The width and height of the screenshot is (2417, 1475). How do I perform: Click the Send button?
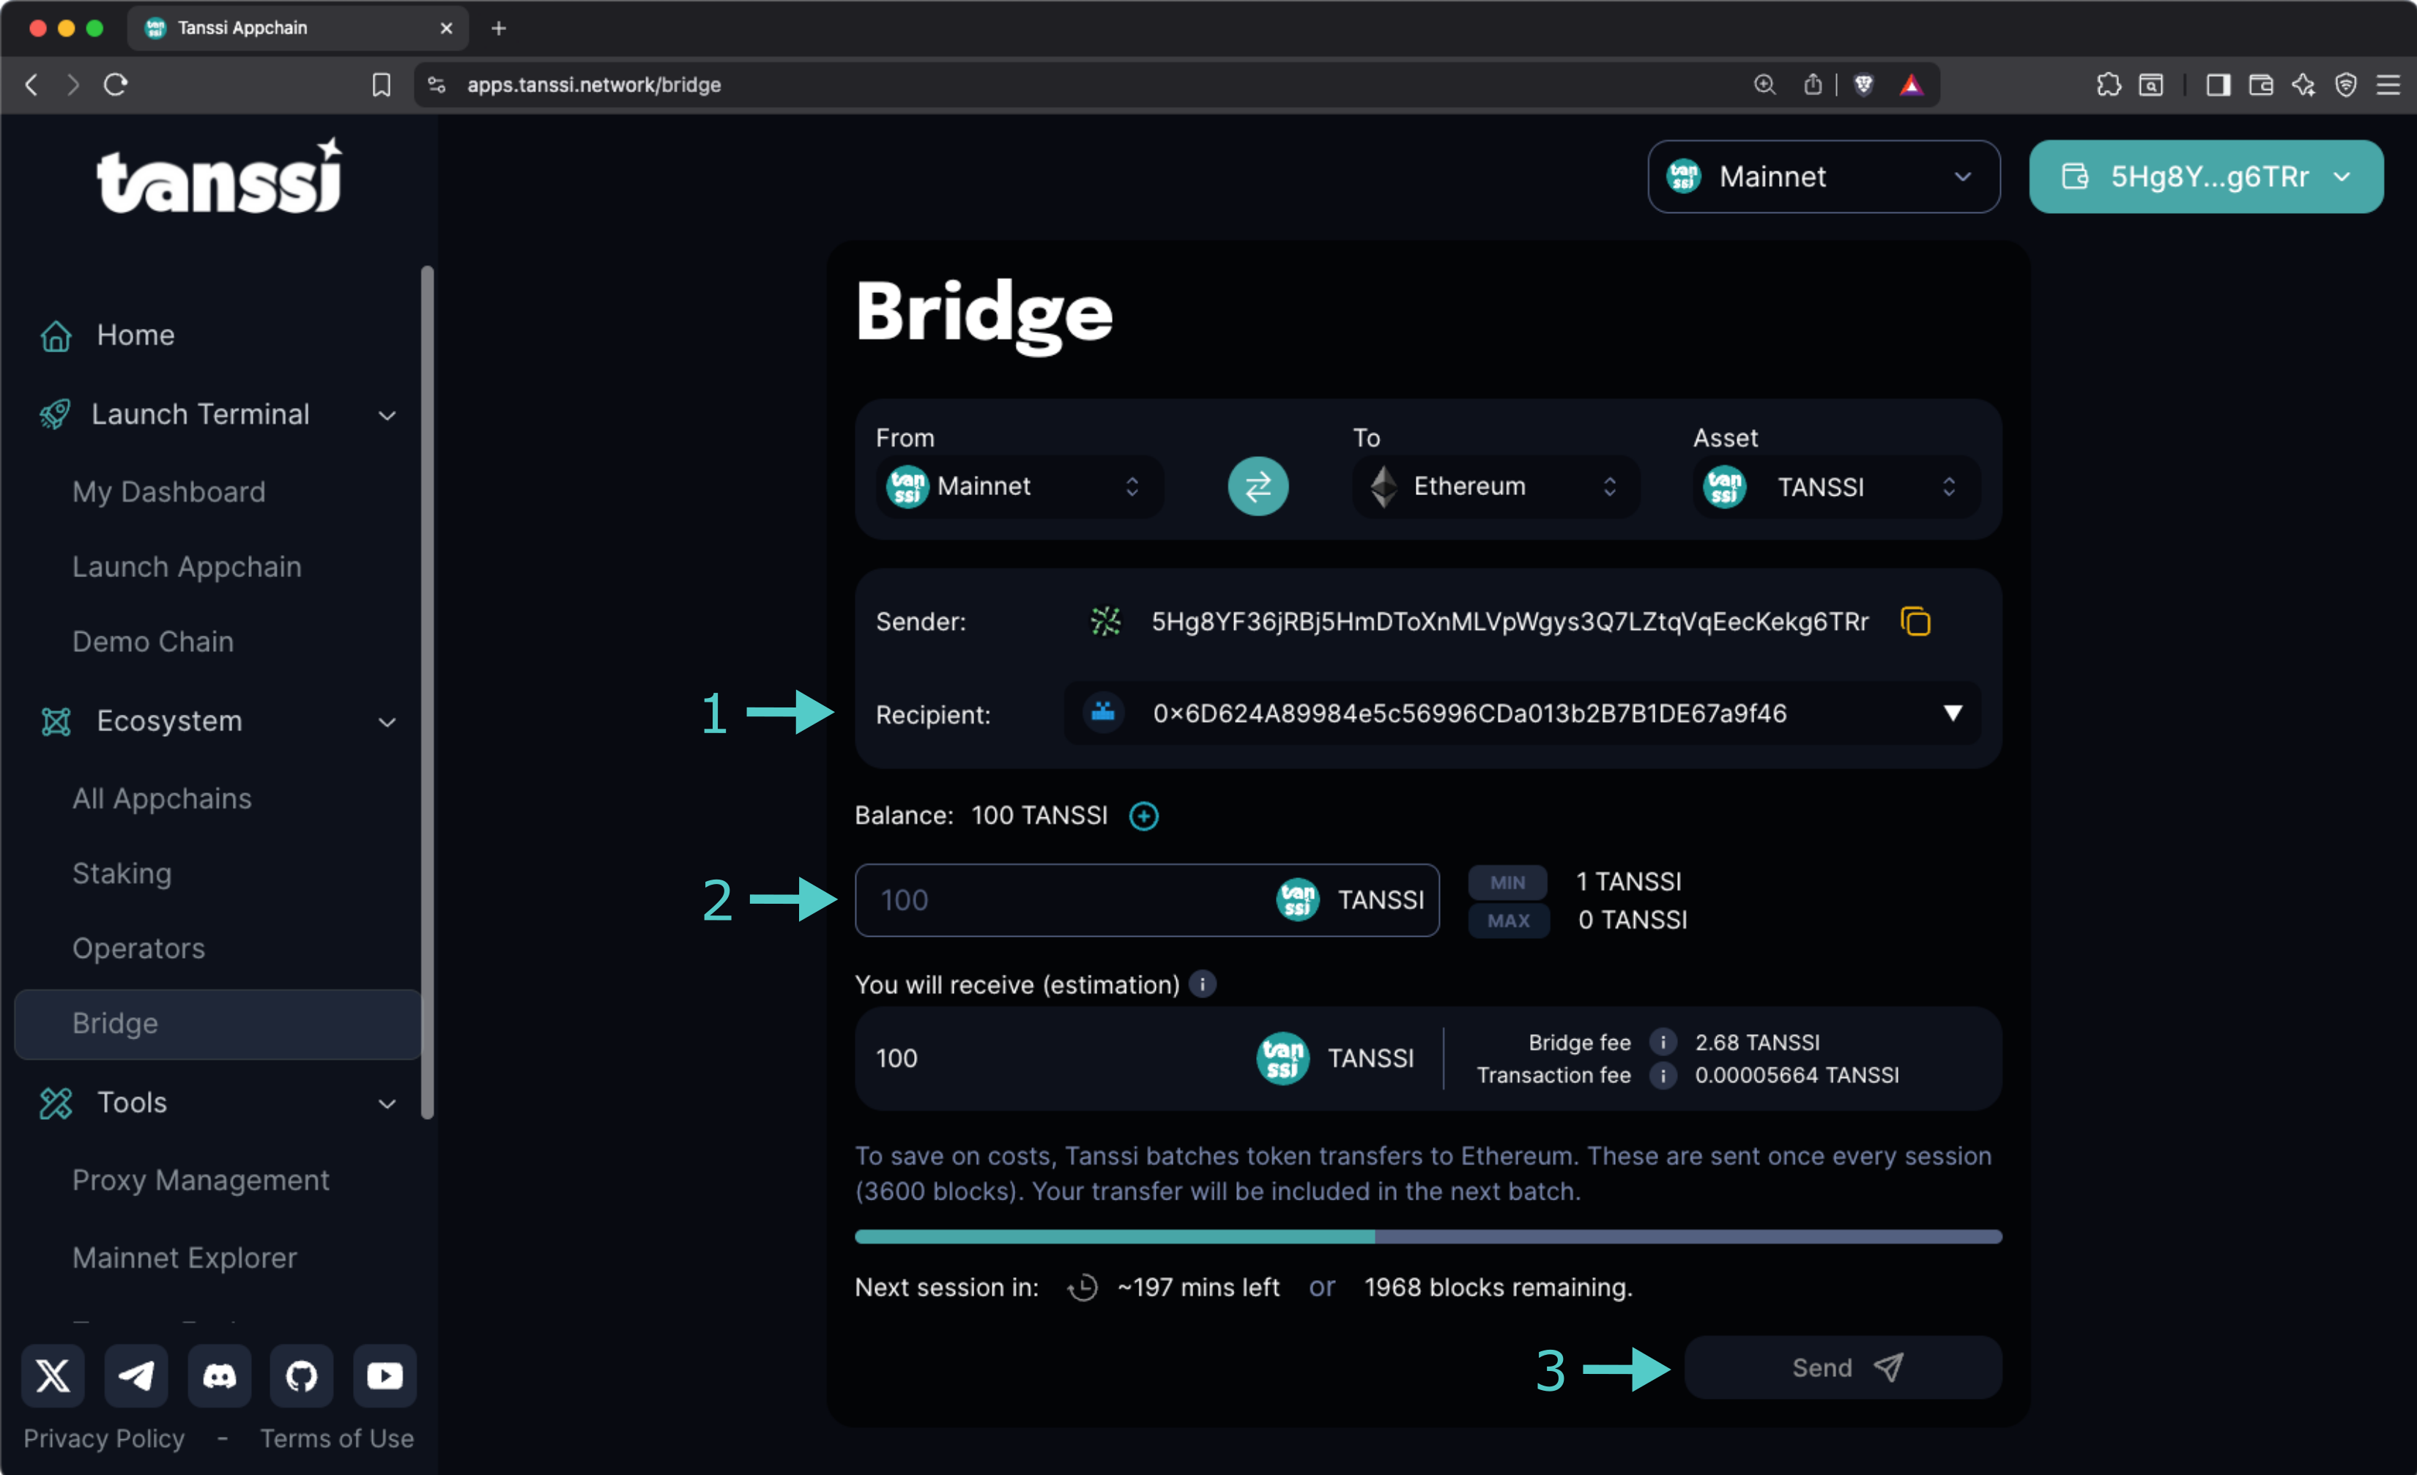1842,1367
